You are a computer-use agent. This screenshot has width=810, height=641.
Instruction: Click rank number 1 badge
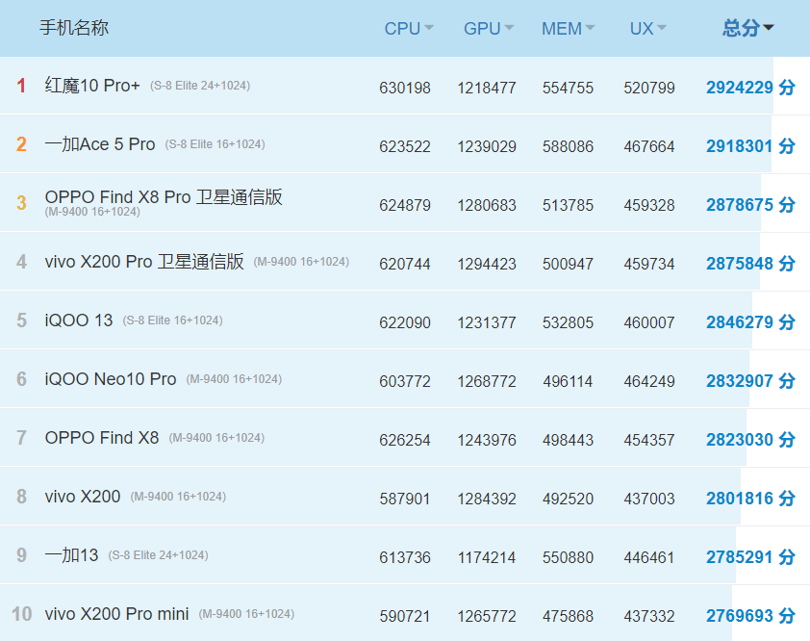pyautogui.click(x=21, y=86)
